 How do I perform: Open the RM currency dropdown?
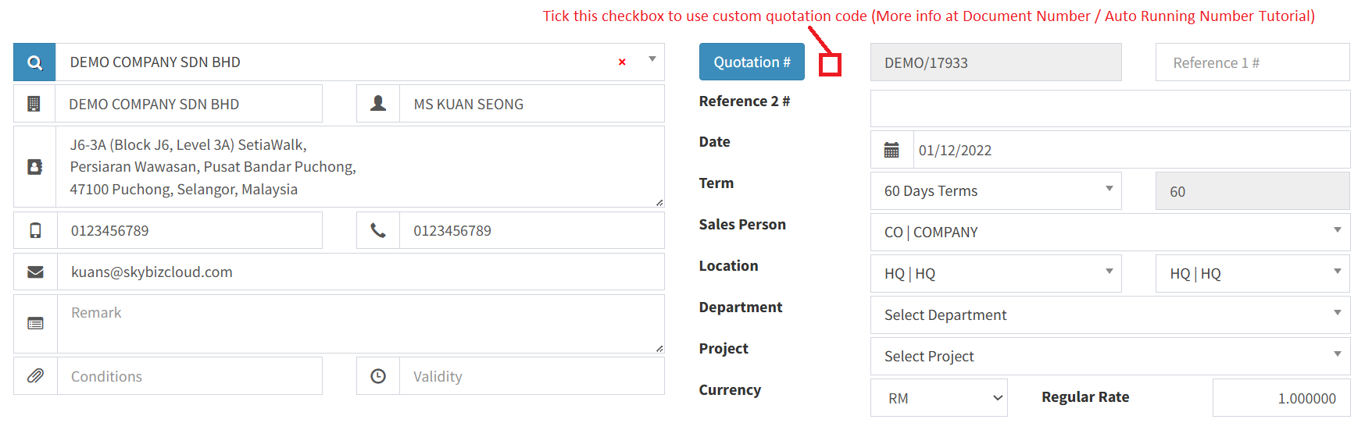point(938,398)
